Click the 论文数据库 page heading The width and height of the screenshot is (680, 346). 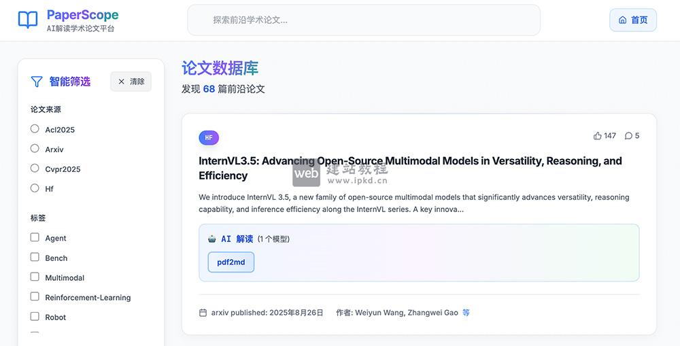pyautogui.click(x=220, y=68)
